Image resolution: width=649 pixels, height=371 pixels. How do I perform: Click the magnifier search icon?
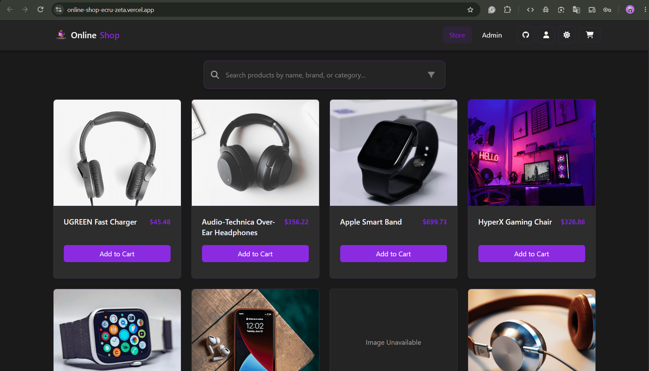coord(215,75)
